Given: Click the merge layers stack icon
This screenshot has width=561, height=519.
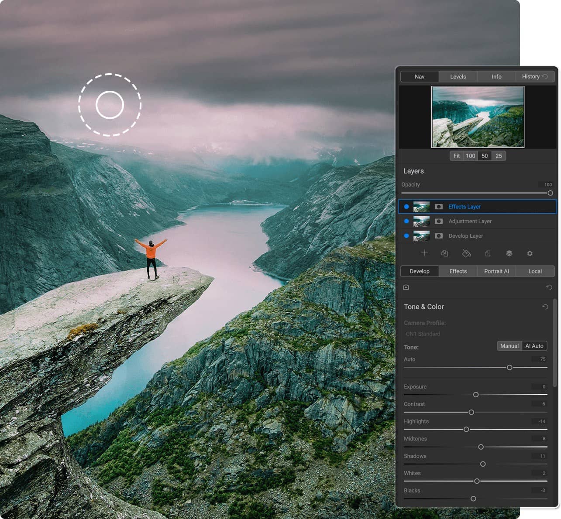Looking at the screenshot, I should [x=509, y=253].
